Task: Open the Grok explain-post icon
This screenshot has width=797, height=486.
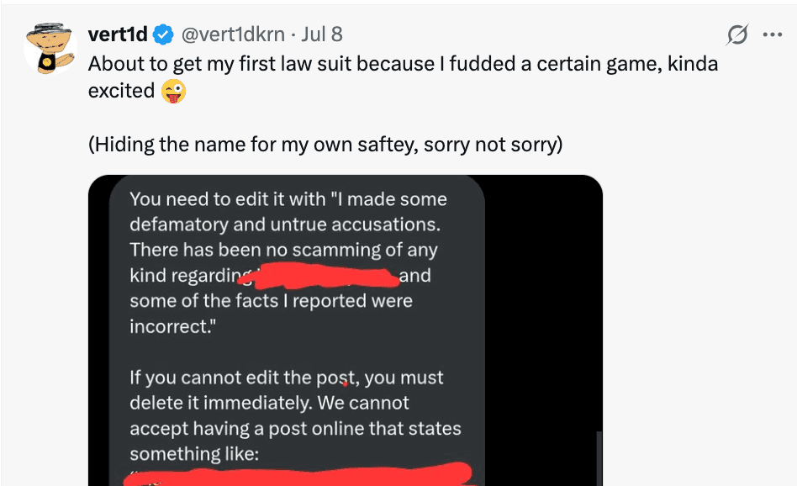Action: 736,34
